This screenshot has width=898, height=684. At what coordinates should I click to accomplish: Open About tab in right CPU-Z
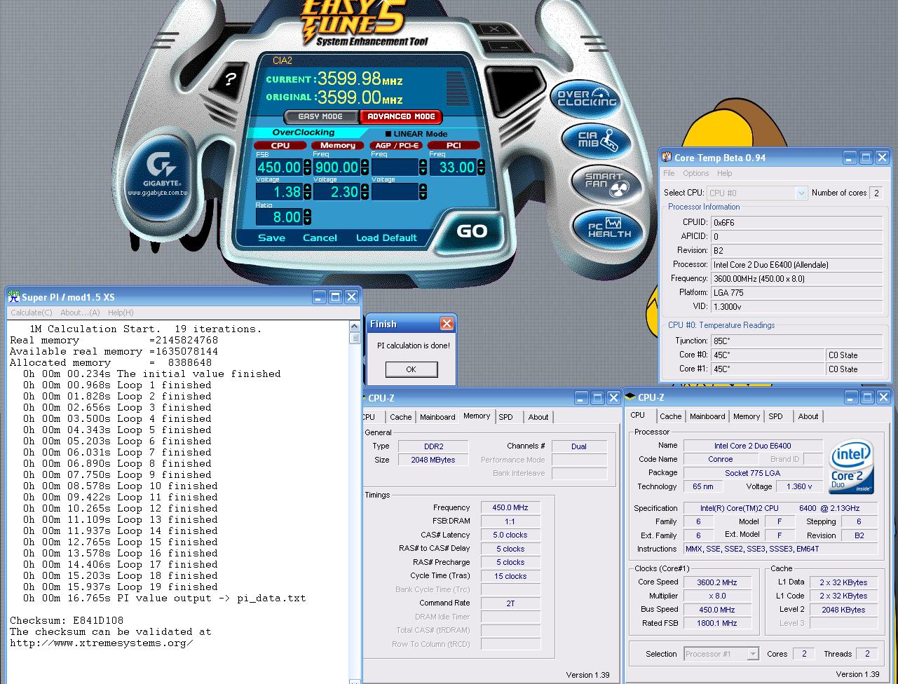click(808, 416)
